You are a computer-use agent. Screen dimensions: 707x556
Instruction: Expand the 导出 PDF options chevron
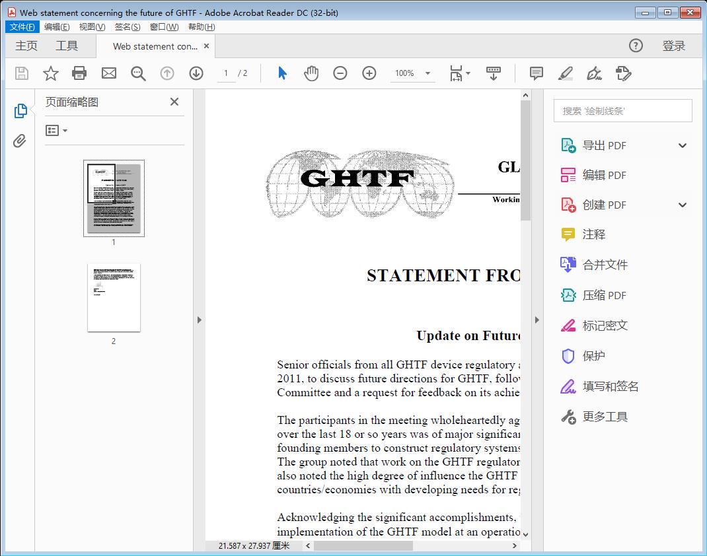pos(682,145)
